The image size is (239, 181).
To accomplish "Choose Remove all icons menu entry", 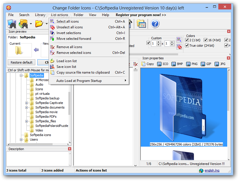I will pos(89,47).
